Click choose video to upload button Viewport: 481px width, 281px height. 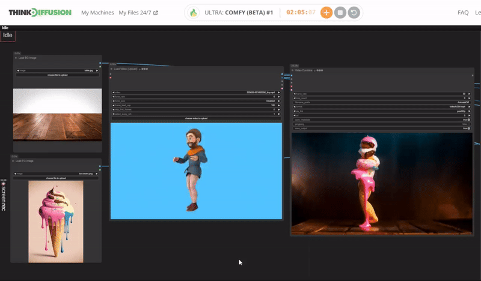[x=196, y=118]
